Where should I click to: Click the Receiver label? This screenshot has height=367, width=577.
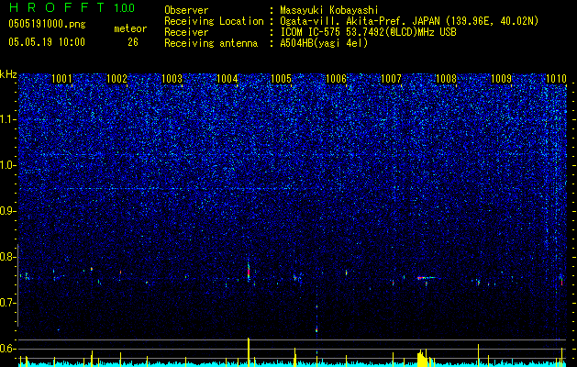pos(186,32)
